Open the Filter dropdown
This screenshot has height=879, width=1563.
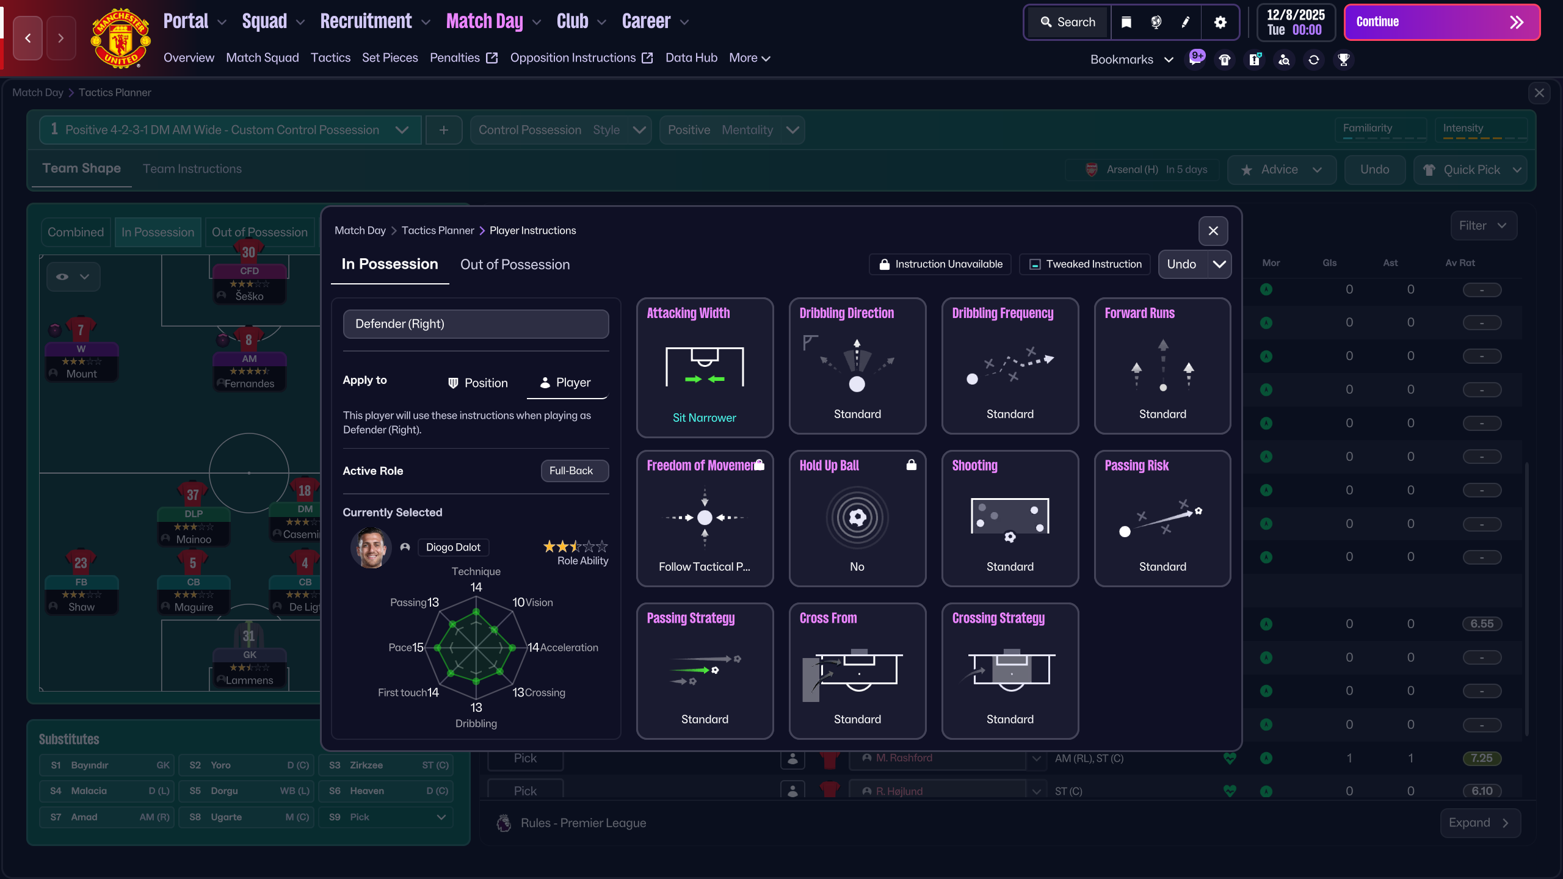click(1484, 226)
